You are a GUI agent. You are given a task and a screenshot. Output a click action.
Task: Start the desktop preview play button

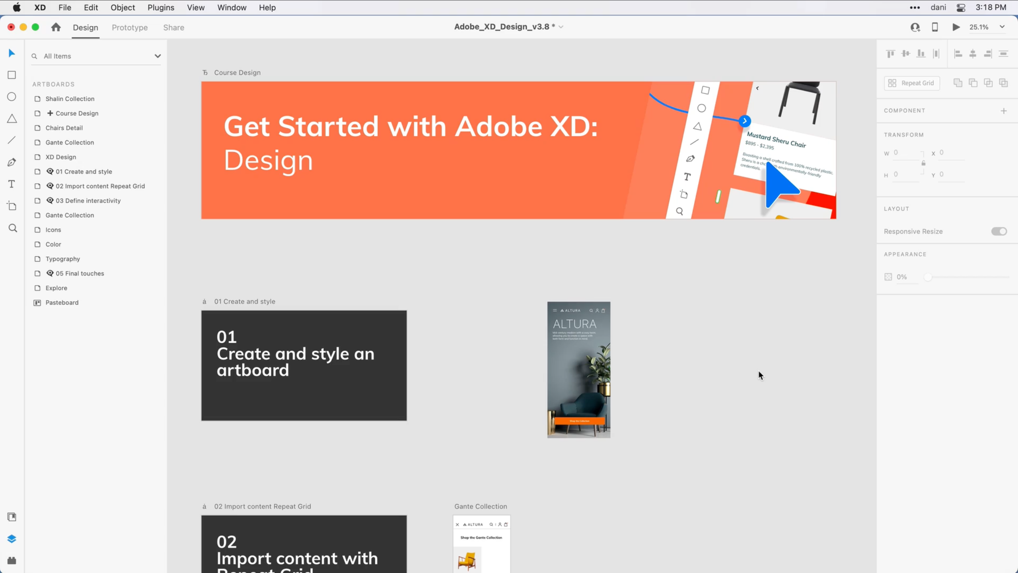[x=956, y=27]
